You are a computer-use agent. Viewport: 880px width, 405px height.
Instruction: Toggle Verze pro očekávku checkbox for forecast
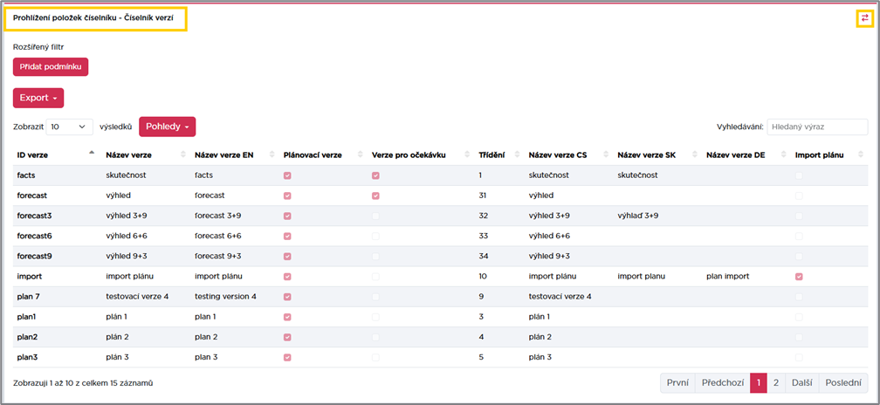(x=375, y=196)
